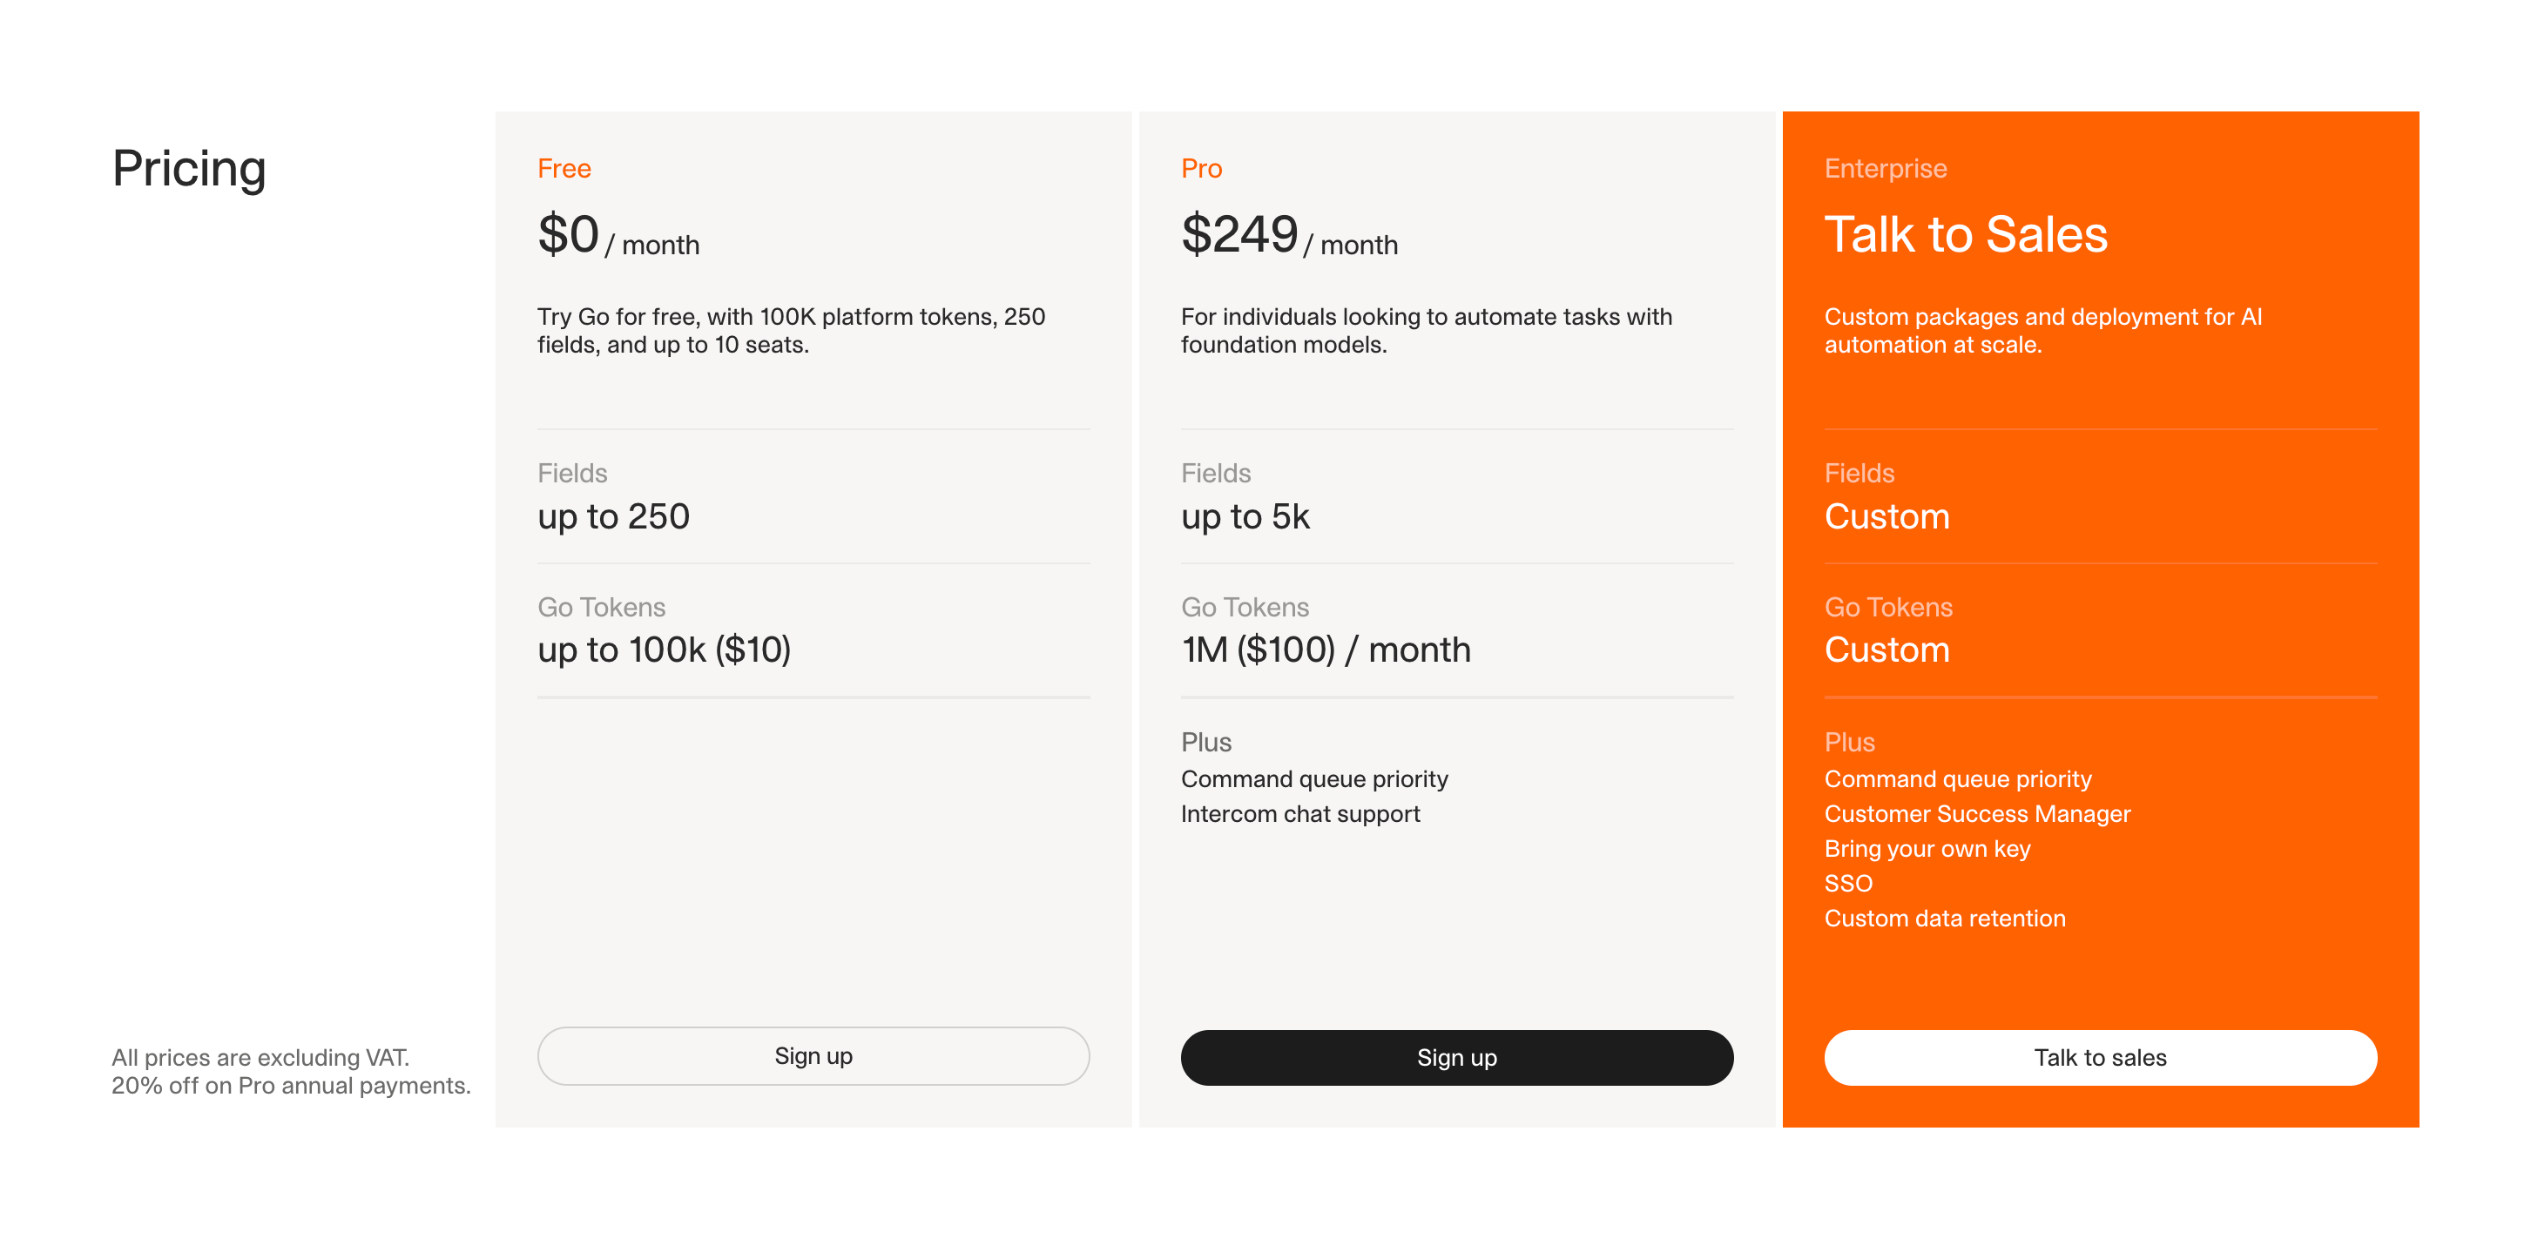The image size is (2531, 1239).
Task: Click the Pricing heading
Action: 189,168
